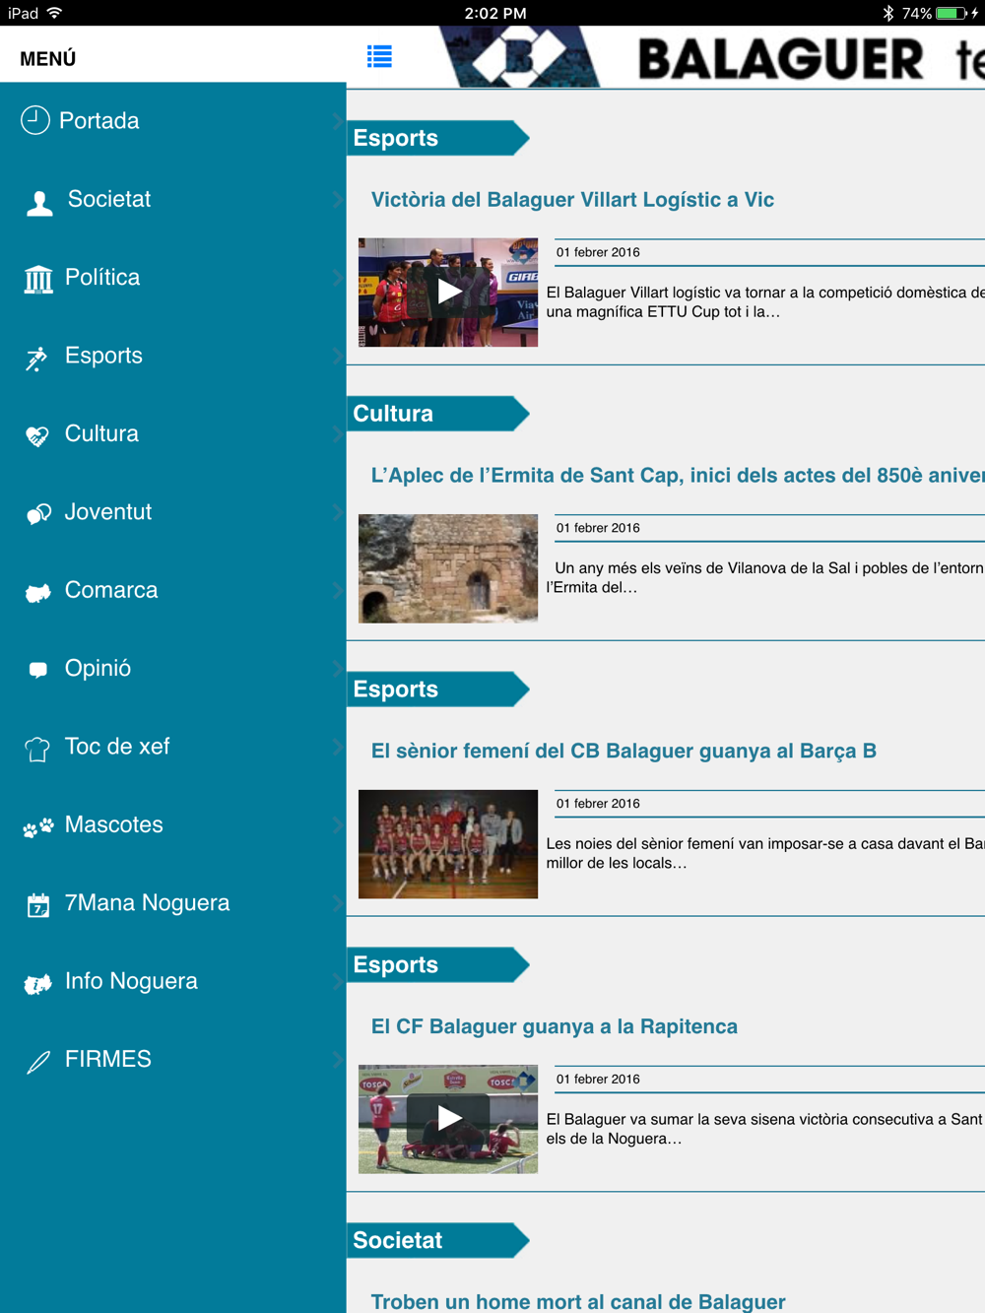Open article L'Aplec de l'Ermita de Sant Cap
This screenshot has height=1313, width=985.
[x=678, y=476]
